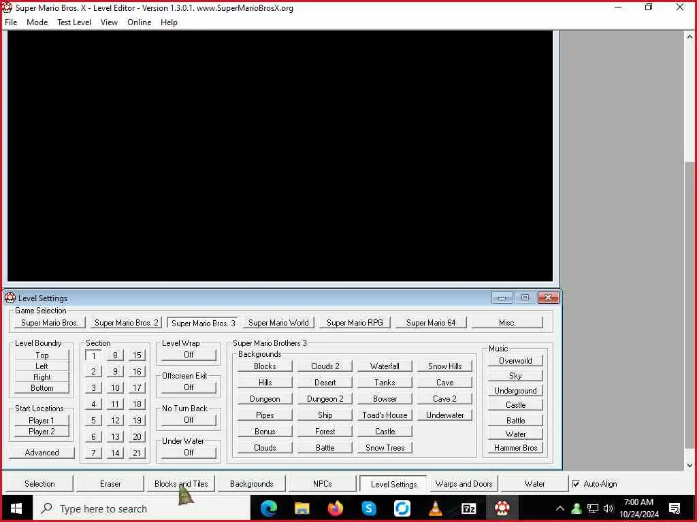Open the volume control in system tray
Image resolution: width=697 pixels, height=522 pixels.
click(x=609, y=508)
